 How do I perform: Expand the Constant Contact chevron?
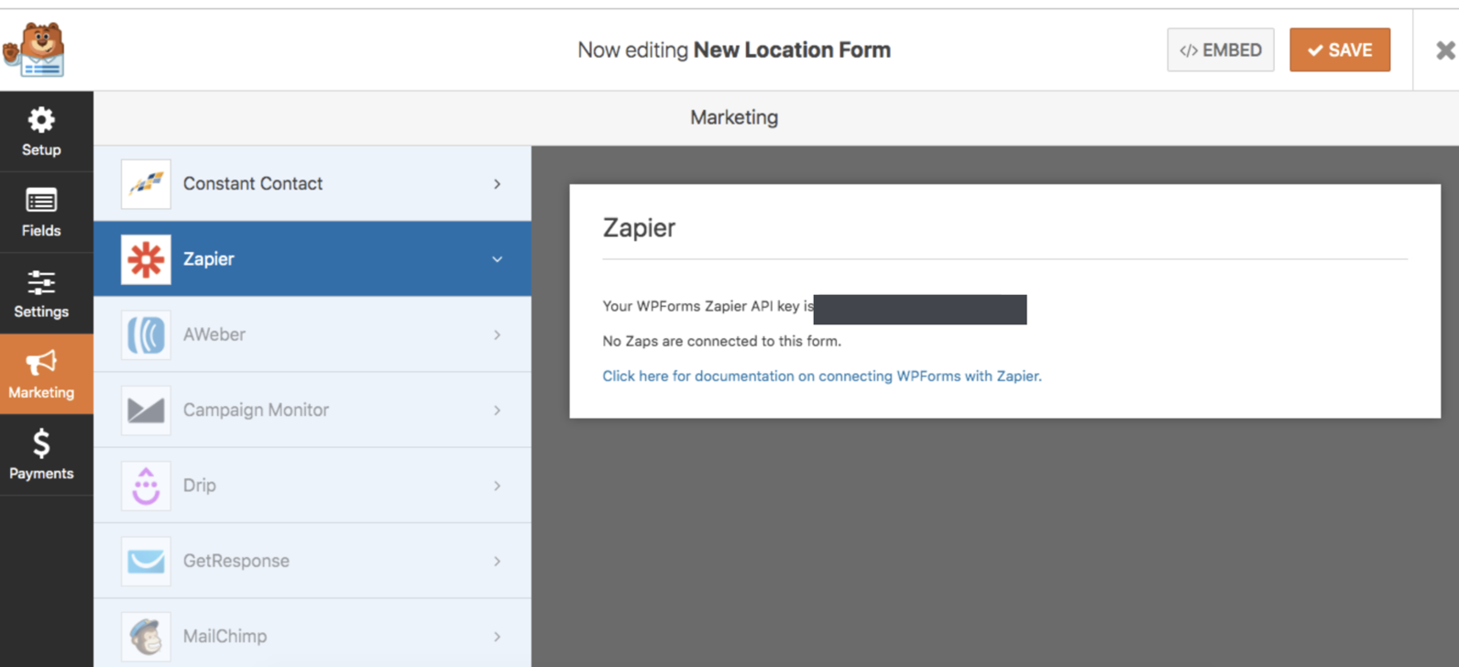(497, 184)
